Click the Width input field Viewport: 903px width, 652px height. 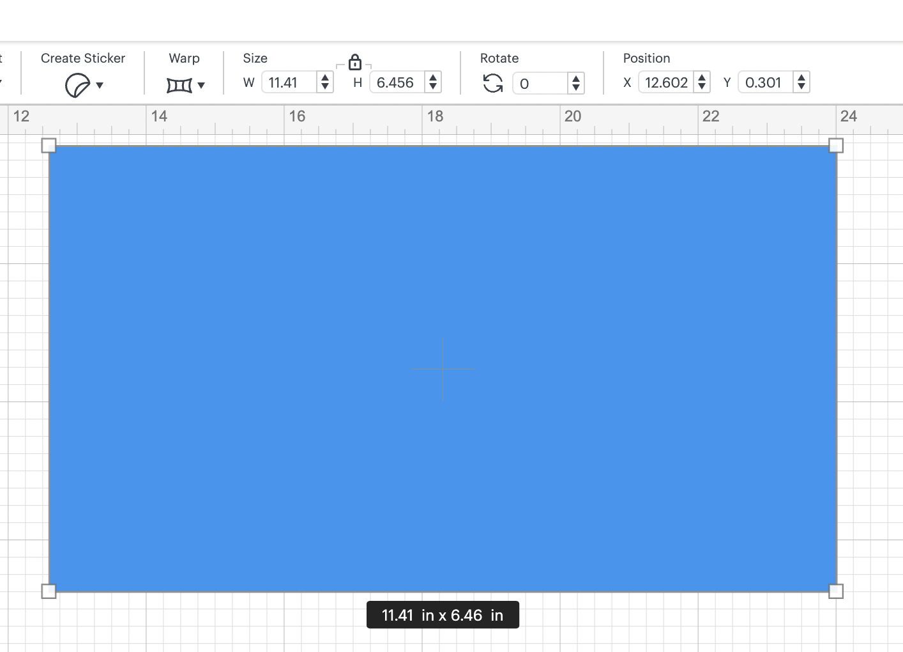(289, 82)
